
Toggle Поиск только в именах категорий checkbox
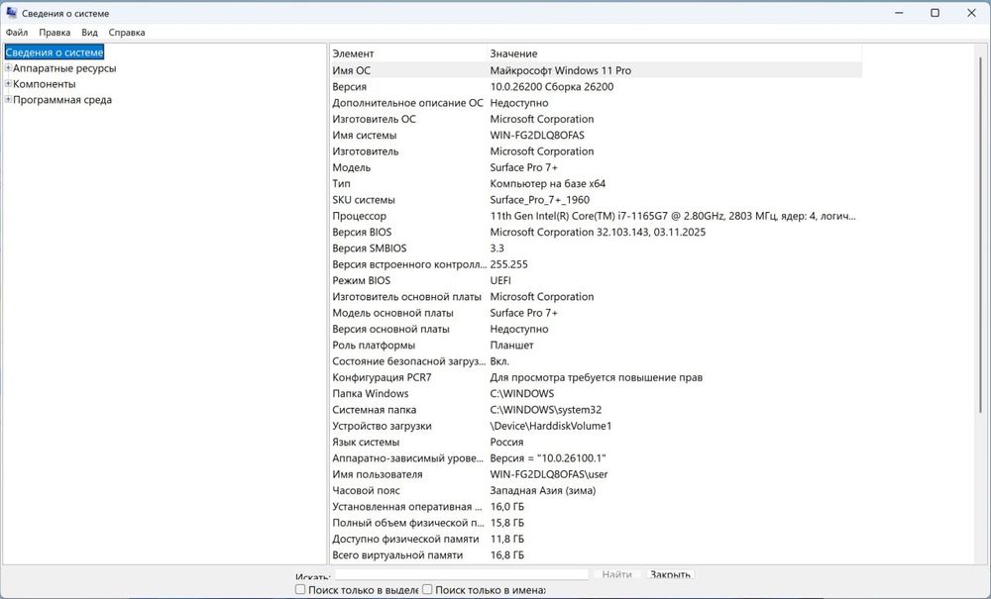[x=427, y=589]
